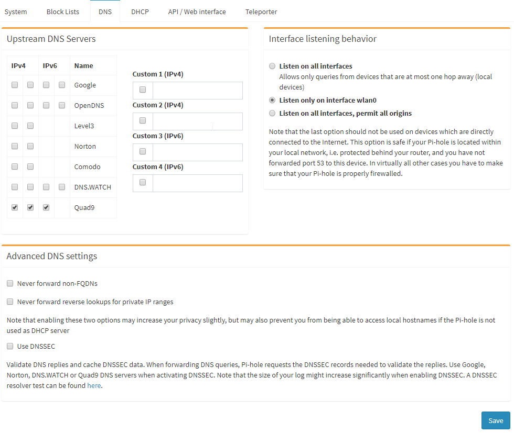Click the 'Google' server name

tap(85, 85)
